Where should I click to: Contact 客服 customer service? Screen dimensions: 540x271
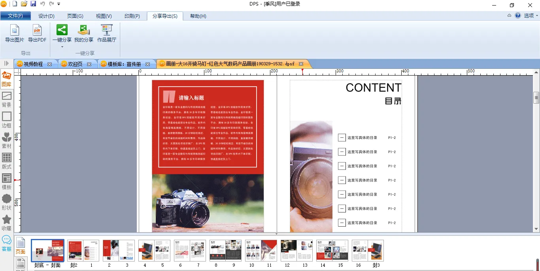[x=7, y=243]
